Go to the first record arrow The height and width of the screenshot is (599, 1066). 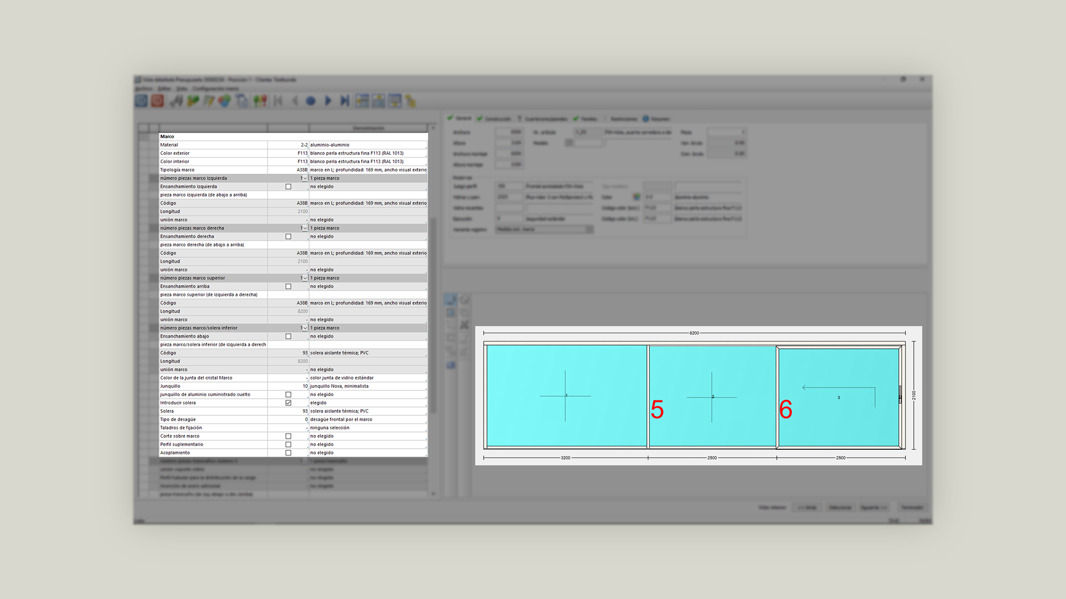[278, 101]
